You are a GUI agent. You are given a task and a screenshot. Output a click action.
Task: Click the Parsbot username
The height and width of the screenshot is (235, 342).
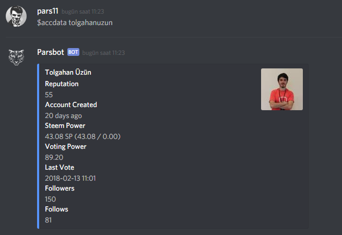pyautogui.click(x=51, y=52)
